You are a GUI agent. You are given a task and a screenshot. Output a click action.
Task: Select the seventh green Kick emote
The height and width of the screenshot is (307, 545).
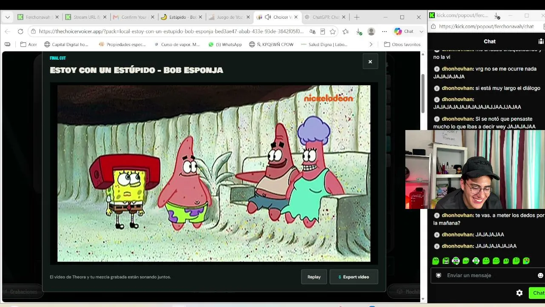tap(496, 261)
